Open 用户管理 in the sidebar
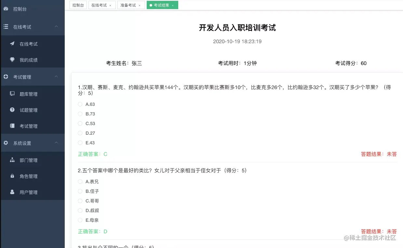 click(32, 192)
